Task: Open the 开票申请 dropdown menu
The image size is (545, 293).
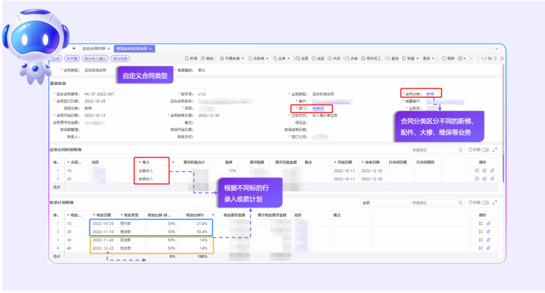Action: [x=231, y=58]
